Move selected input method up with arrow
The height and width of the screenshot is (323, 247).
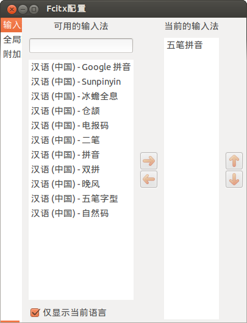click(x=234, y=161)
